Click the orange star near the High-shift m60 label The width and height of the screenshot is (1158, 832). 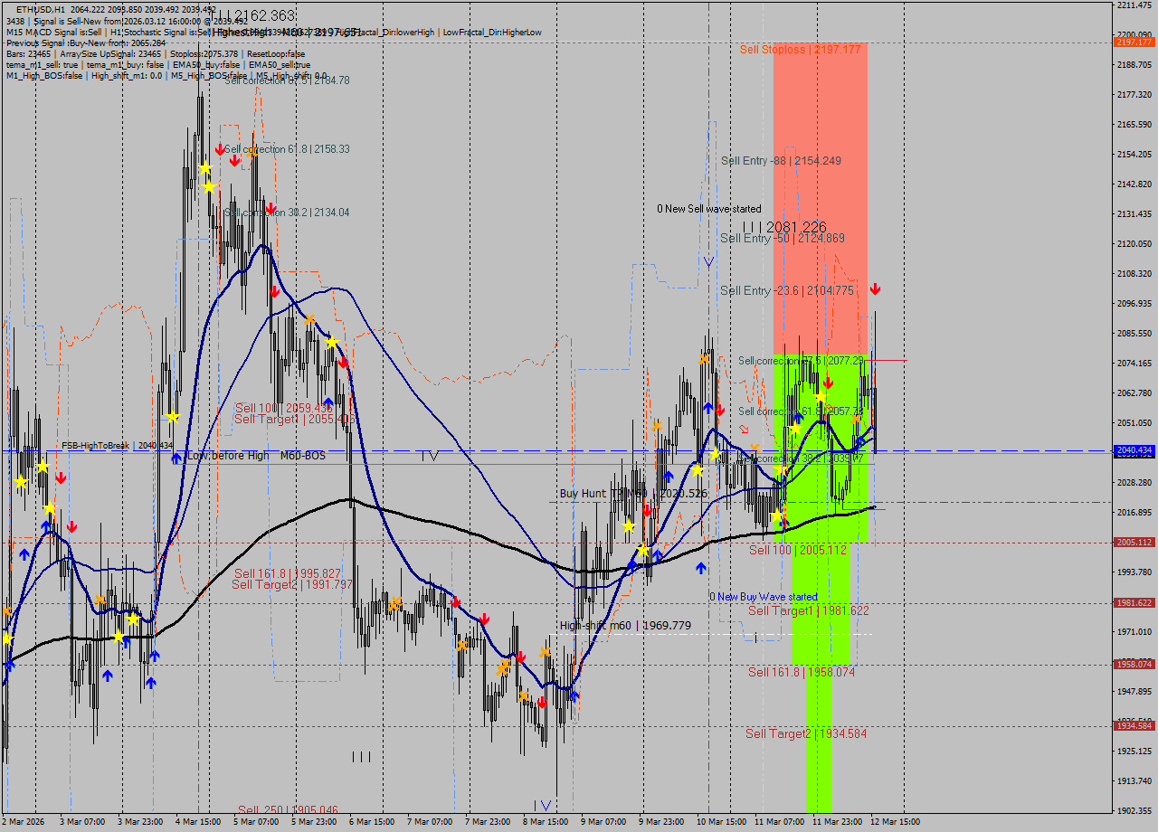(546, 652)
